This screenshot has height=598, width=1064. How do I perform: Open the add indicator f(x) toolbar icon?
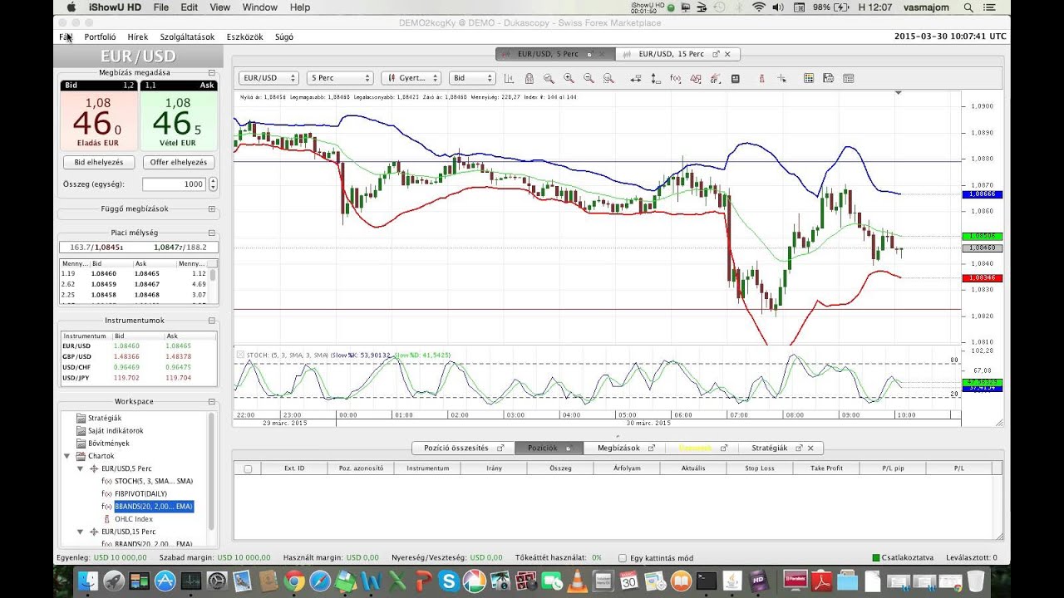(x=676, y=78)
